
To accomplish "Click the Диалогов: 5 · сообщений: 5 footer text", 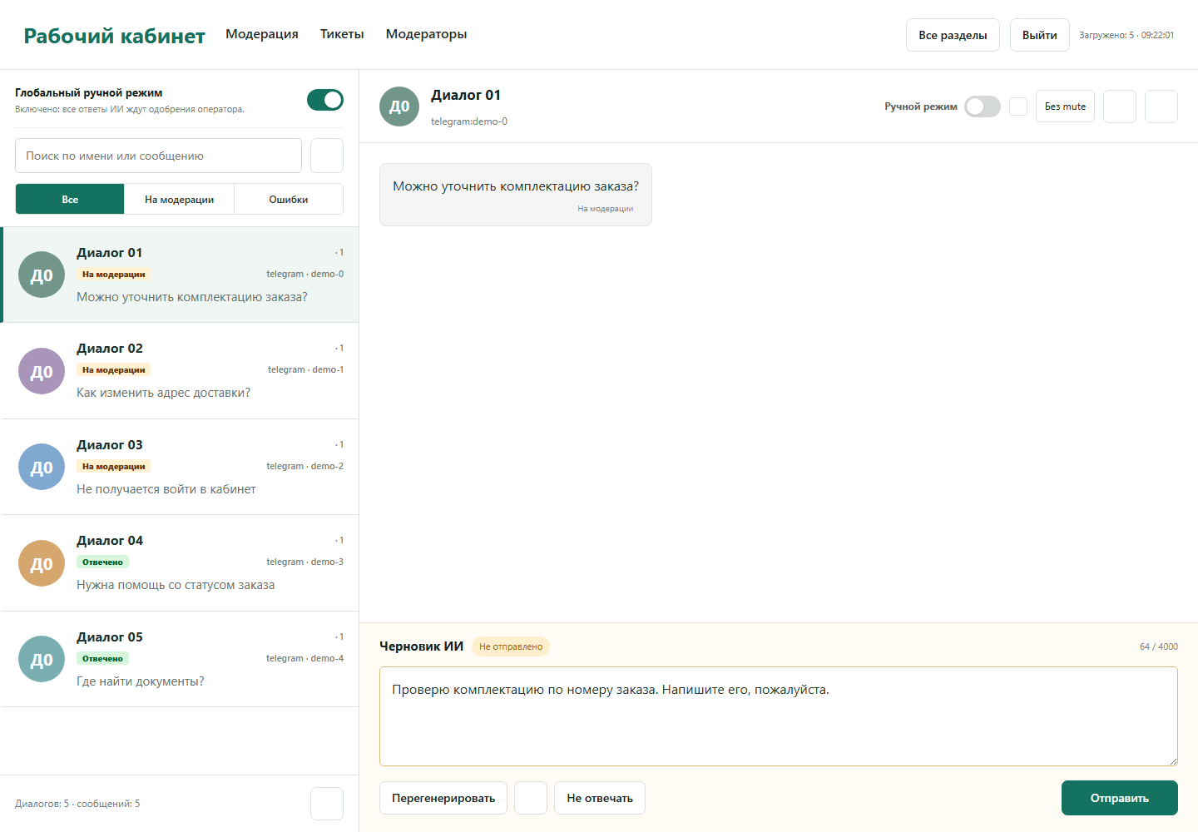I will 77,804.
